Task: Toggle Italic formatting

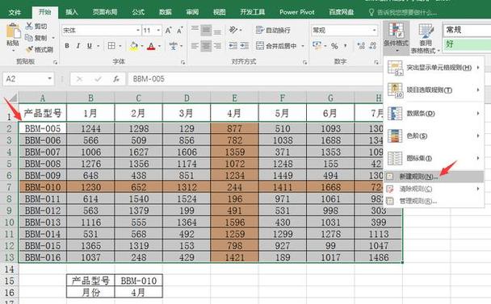Action: pyautogui.click(x=78, y=46)
